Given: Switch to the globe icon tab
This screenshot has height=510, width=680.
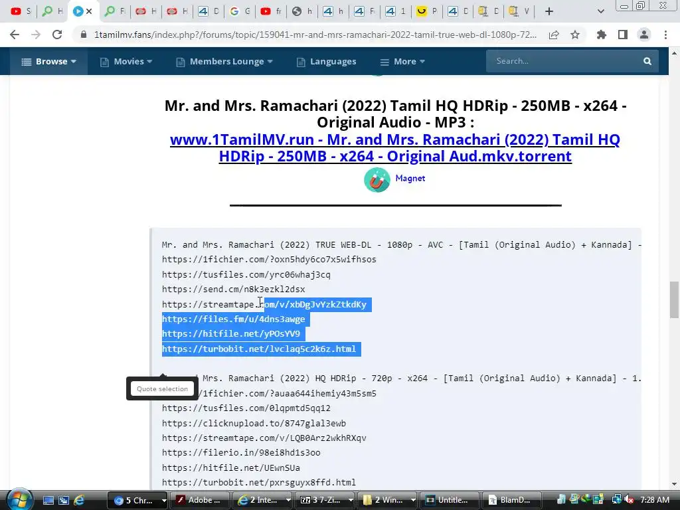Looking at the screenshot, I should coord(302,11).
